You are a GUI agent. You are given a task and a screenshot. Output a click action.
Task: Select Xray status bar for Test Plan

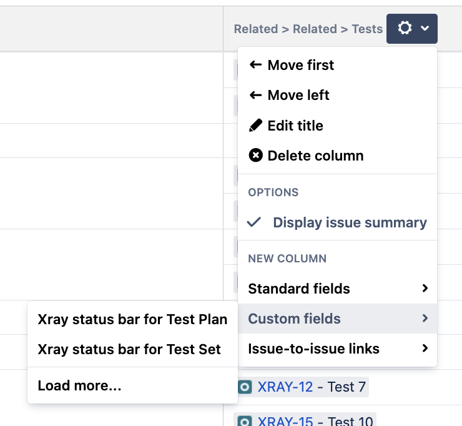point(132,320)
